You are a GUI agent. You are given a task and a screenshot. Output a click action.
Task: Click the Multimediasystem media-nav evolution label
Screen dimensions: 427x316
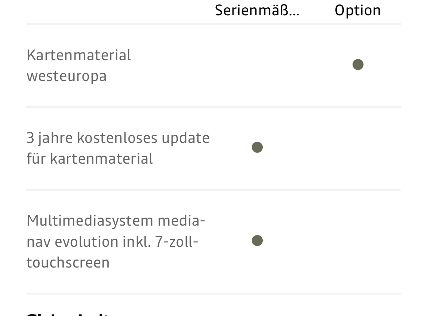tap(116, 241)
